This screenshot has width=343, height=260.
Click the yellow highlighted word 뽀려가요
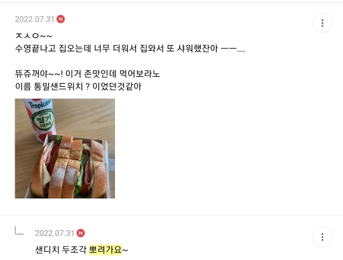[x=105, y=249]
